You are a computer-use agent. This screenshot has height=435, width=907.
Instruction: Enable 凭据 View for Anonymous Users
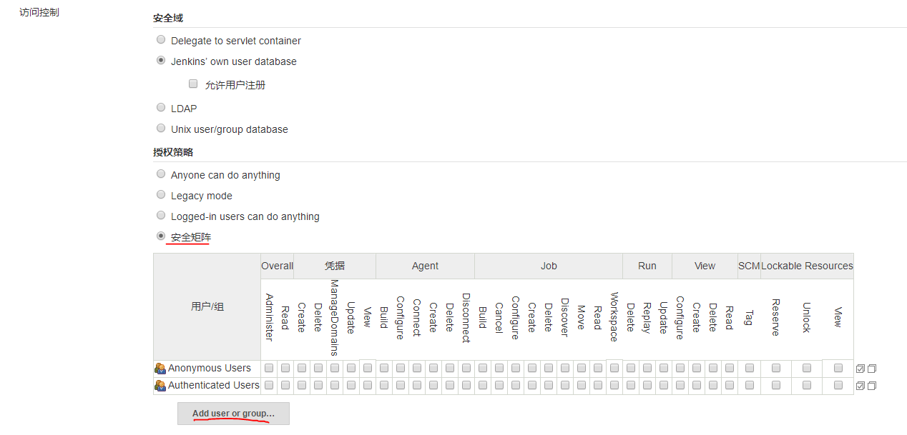(x=368, y=368)
